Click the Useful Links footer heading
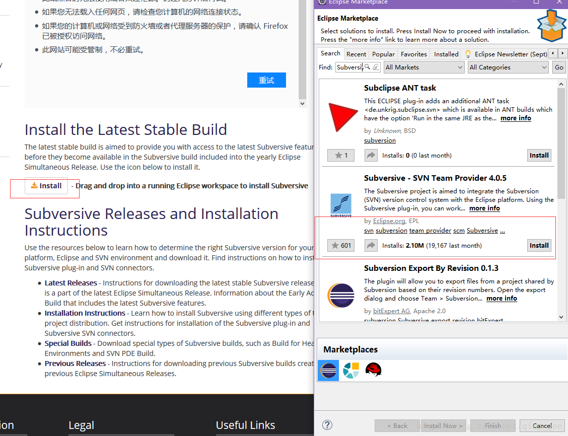The width and height of the screenshot is (568, 436). pos(245,425)
